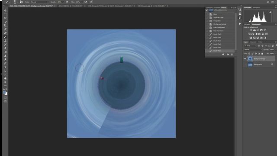Switch to Channels tab
Screen dimensions: 277x156
coord(253,42)
